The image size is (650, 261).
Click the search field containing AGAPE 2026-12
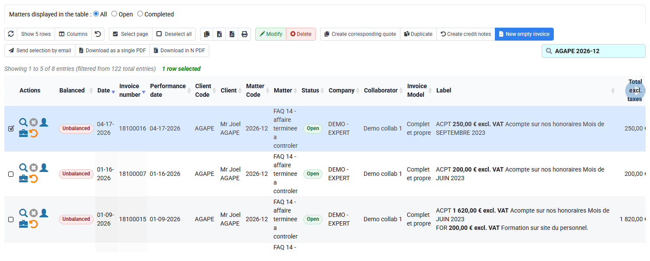(x=594, y=51)
